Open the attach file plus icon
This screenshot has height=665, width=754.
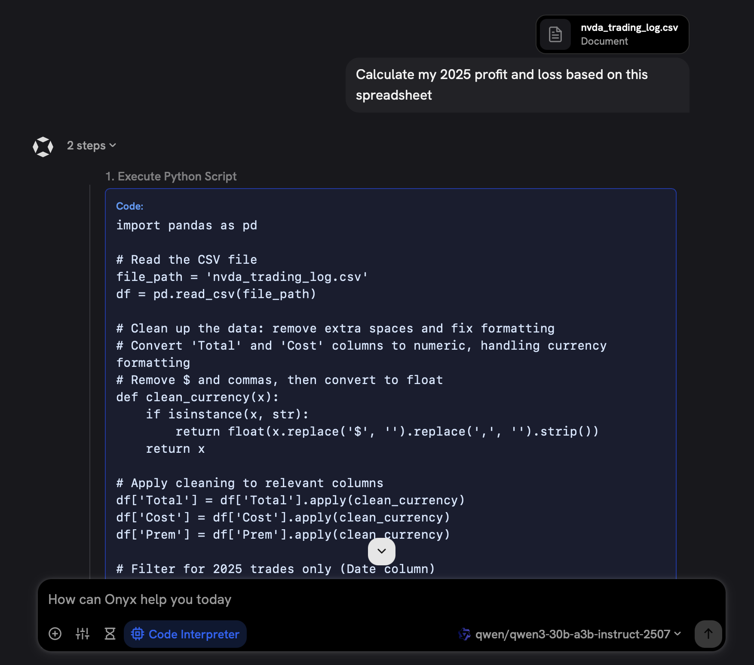click(x=55, y=634)
